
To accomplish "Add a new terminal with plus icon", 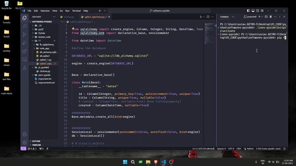I will 259,17.
